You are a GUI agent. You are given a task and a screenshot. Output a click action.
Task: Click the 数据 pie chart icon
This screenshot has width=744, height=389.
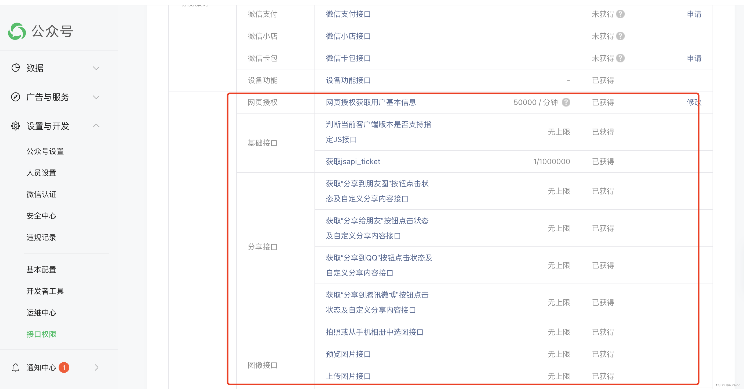pyautogui.click(x=16, y=68)
